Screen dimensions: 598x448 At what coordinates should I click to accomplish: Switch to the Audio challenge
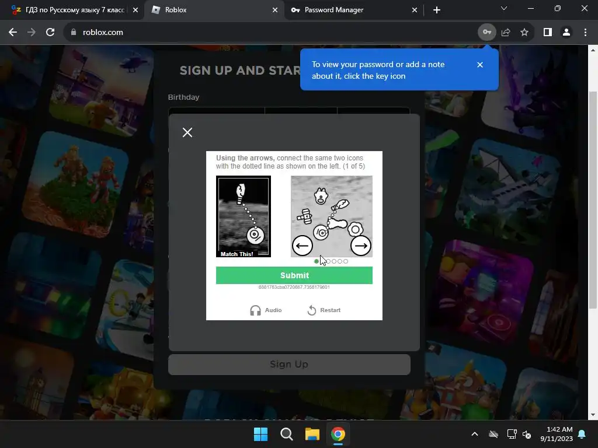tap(266, 310)
